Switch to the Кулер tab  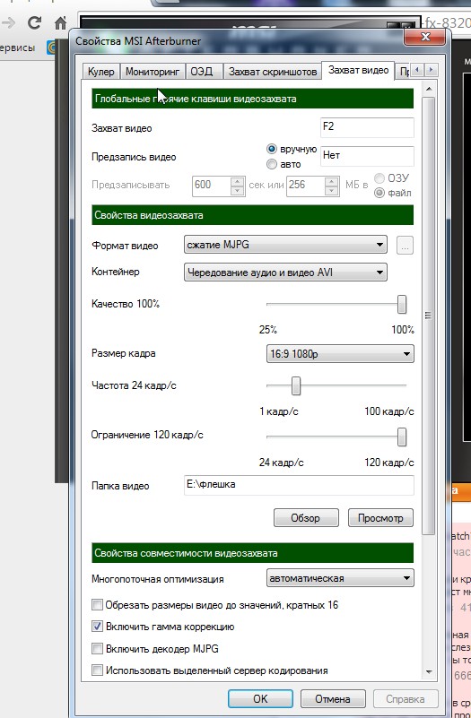[101, 72]
